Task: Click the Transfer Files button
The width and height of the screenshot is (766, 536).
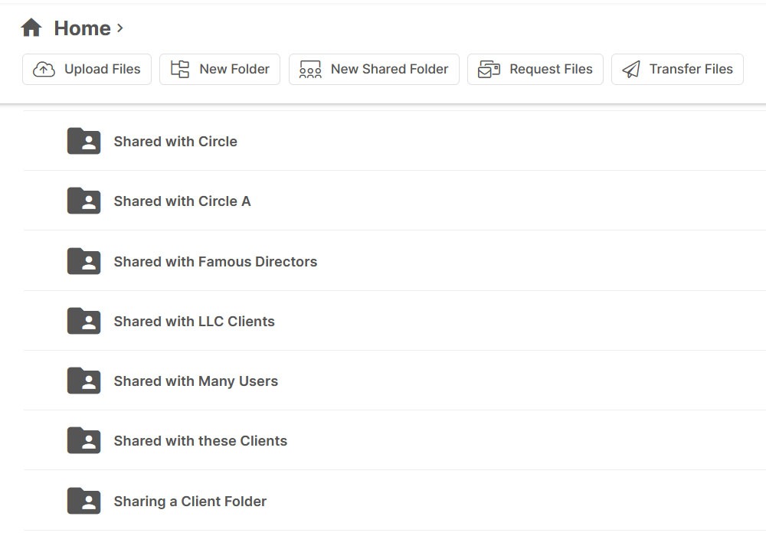Action: 677,69
